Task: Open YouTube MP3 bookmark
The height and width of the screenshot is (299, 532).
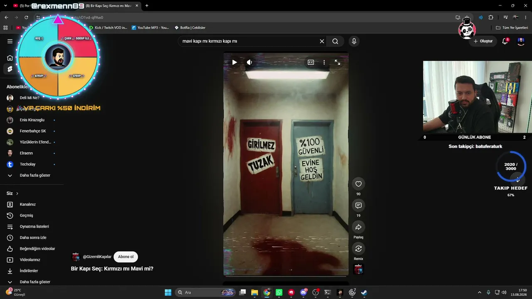Action: [150, 28]
